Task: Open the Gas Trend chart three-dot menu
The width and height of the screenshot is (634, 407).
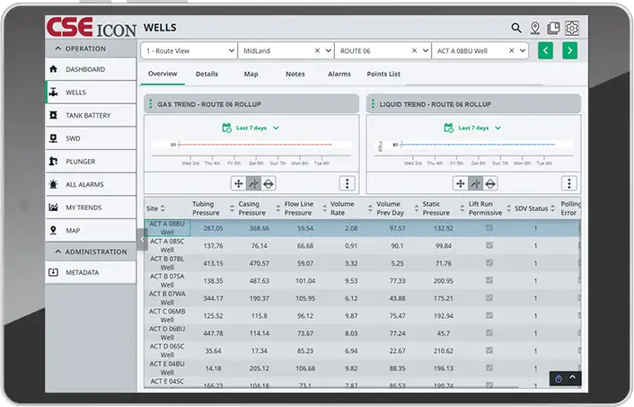Action: click(347, 183)
